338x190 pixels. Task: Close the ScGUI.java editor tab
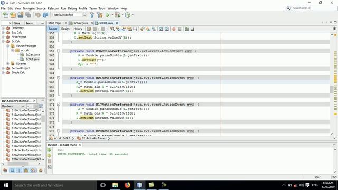[117, 23]
